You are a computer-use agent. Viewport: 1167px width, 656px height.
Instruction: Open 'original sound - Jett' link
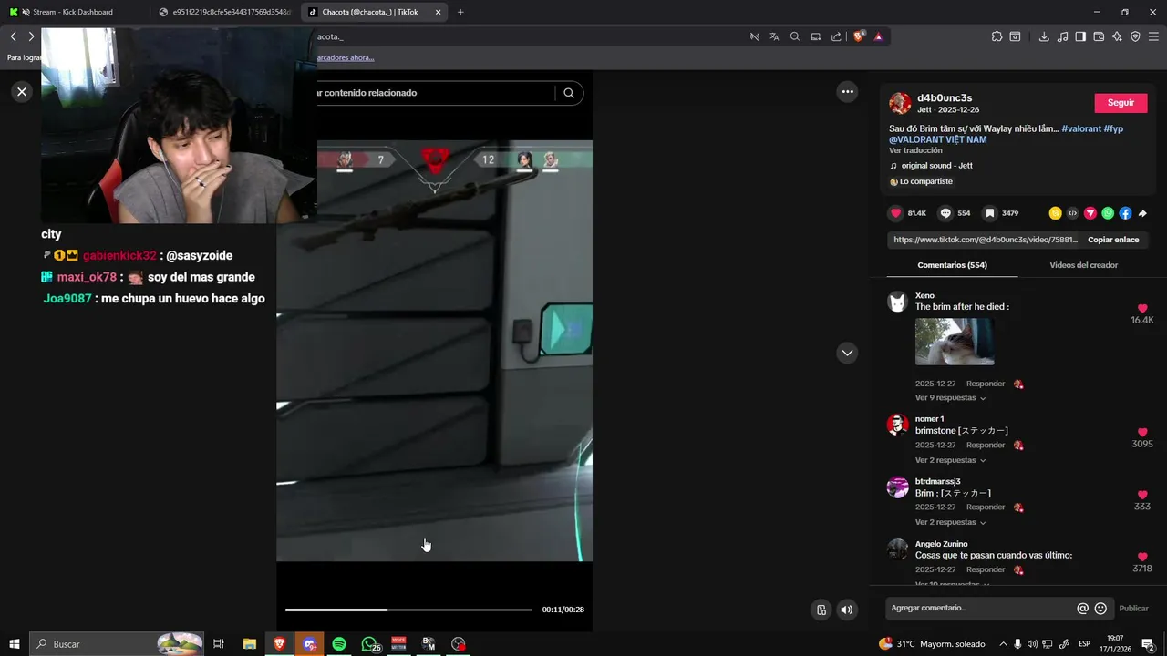[x=936, y=166]
